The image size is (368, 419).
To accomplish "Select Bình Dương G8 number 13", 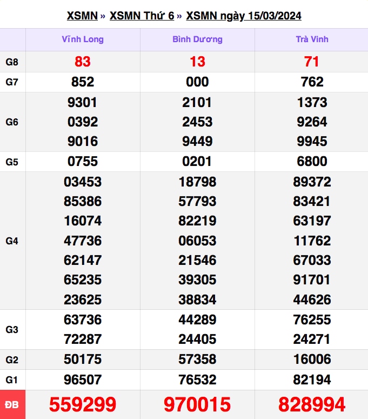I will click(x=197, y=62).
